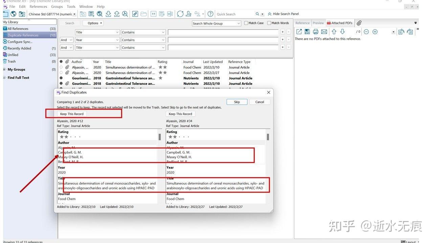433x243 pixels.
Task: Click Keep This Record for the left duplicate
Action: point(71,114)
